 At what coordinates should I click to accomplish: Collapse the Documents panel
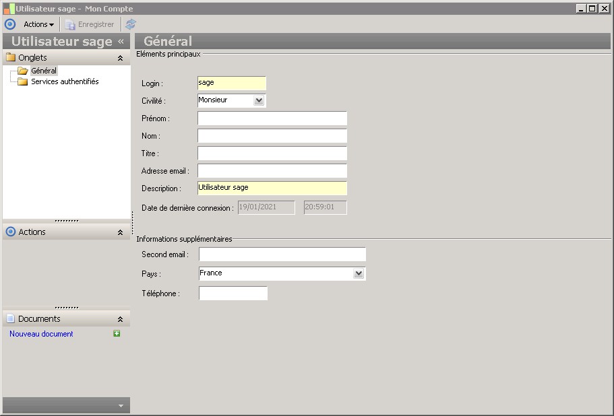coord(120,319)
